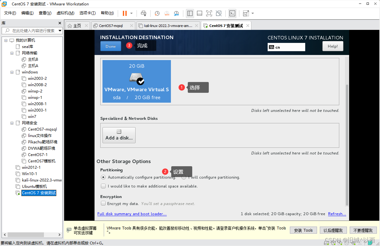Collapse the 网络传输 folder
Image resolution: width=380 pixels, height=246 pixels.
click(12, 53)
